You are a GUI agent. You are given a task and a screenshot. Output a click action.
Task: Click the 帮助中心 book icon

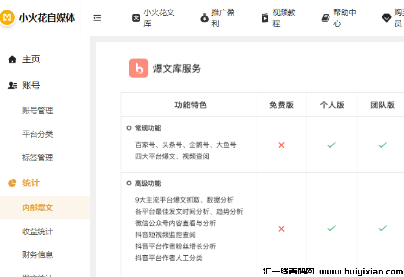325,18
